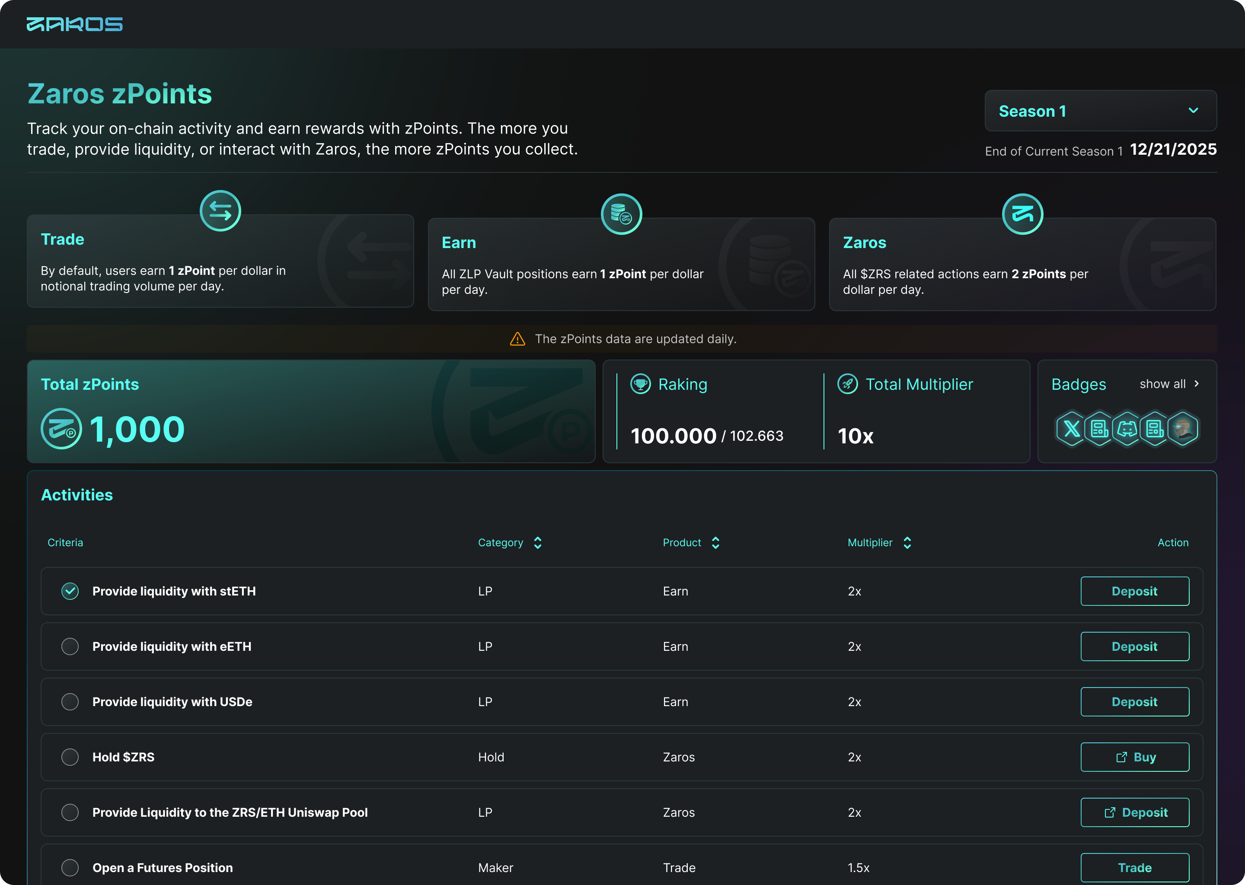This screenshot has height=885, width=1245.
Task: Click the Total Multiplier rocket icon
Action: (847, 384)
